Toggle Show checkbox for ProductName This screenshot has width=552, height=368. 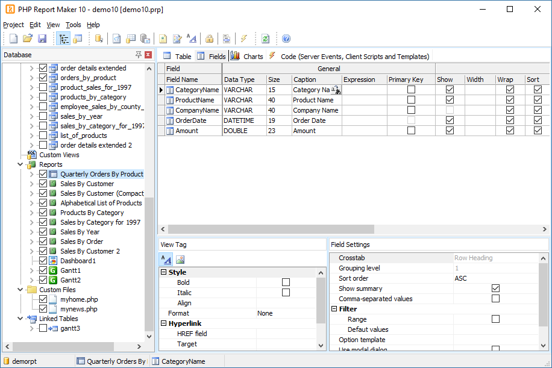(450, 100)
